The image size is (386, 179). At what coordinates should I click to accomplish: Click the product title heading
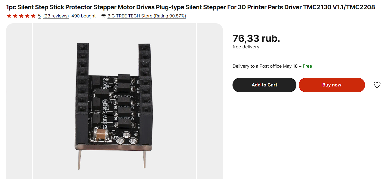(190, 7)
